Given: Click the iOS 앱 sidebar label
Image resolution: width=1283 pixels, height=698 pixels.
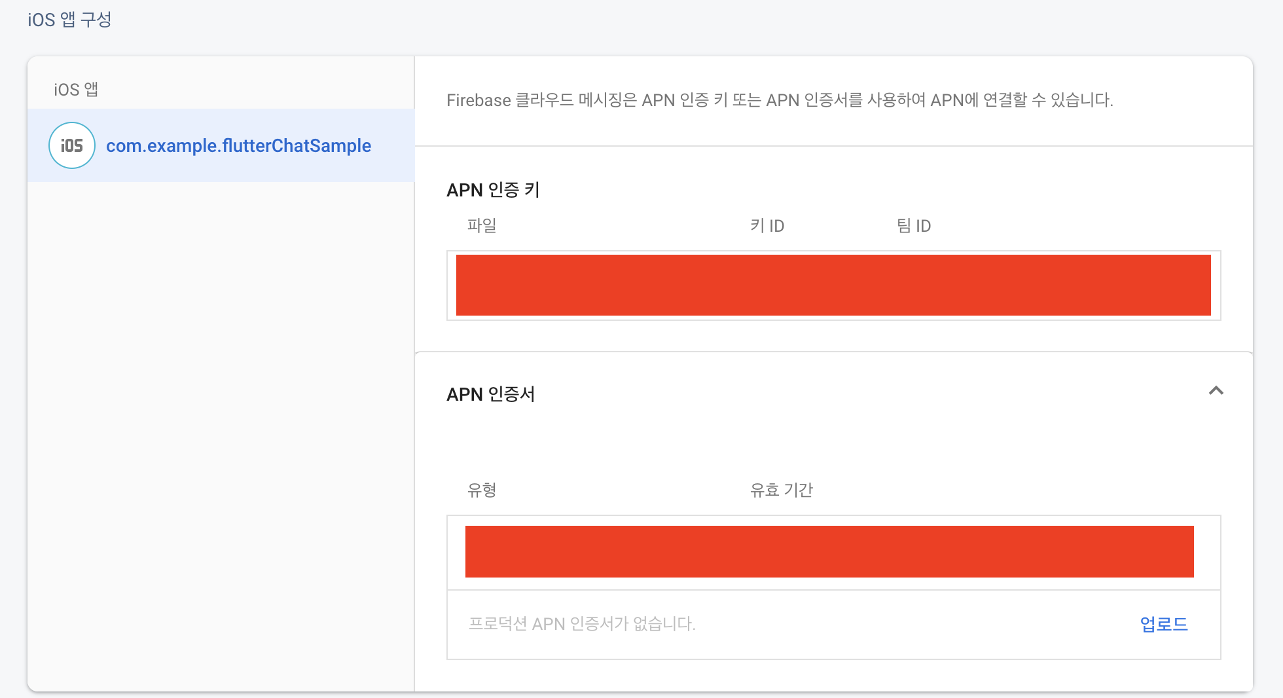Looking at the screenshot, I should [x=76, y=89].
